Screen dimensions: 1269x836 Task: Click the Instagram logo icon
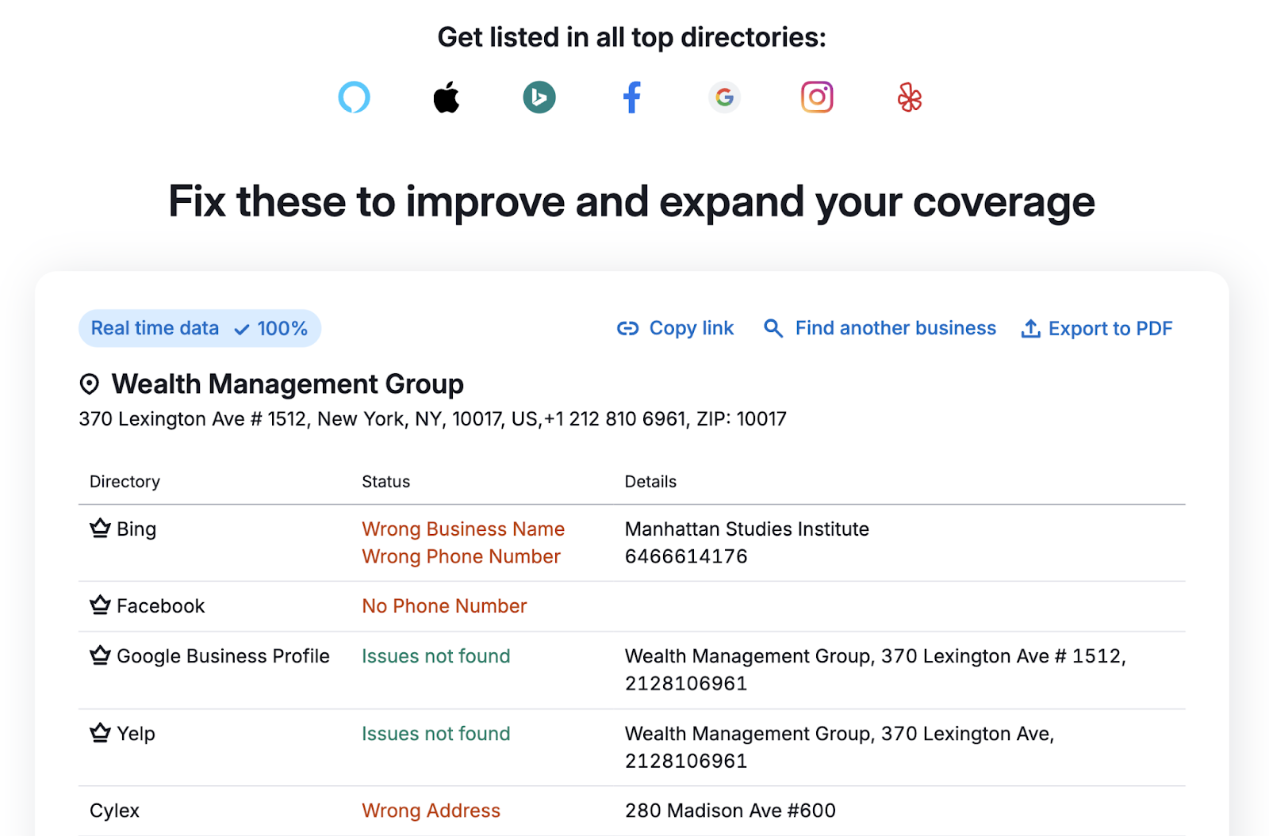point(817,97)
